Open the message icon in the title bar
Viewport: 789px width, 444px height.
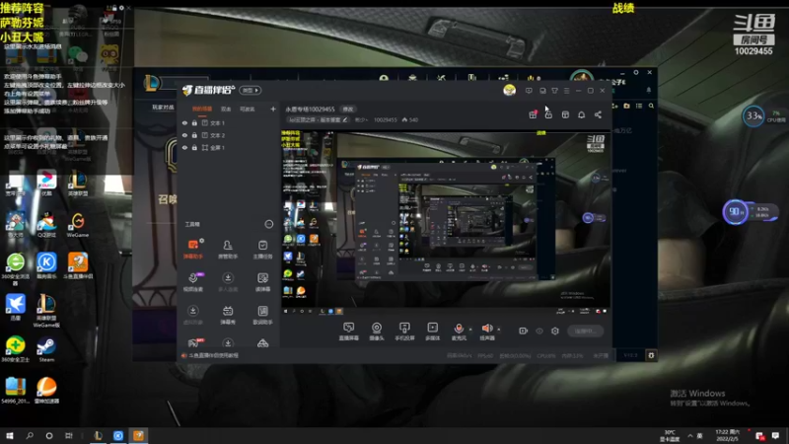[529, 91]
